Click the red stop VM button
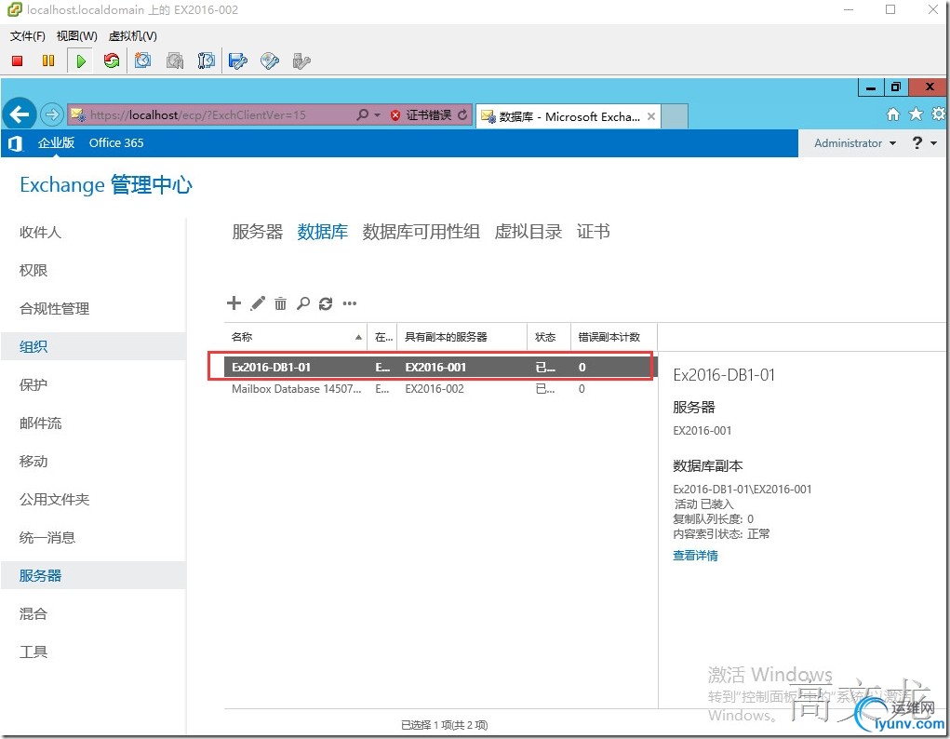Image resolution: width=950 pixels, height=739 pixels. point(17,60)
